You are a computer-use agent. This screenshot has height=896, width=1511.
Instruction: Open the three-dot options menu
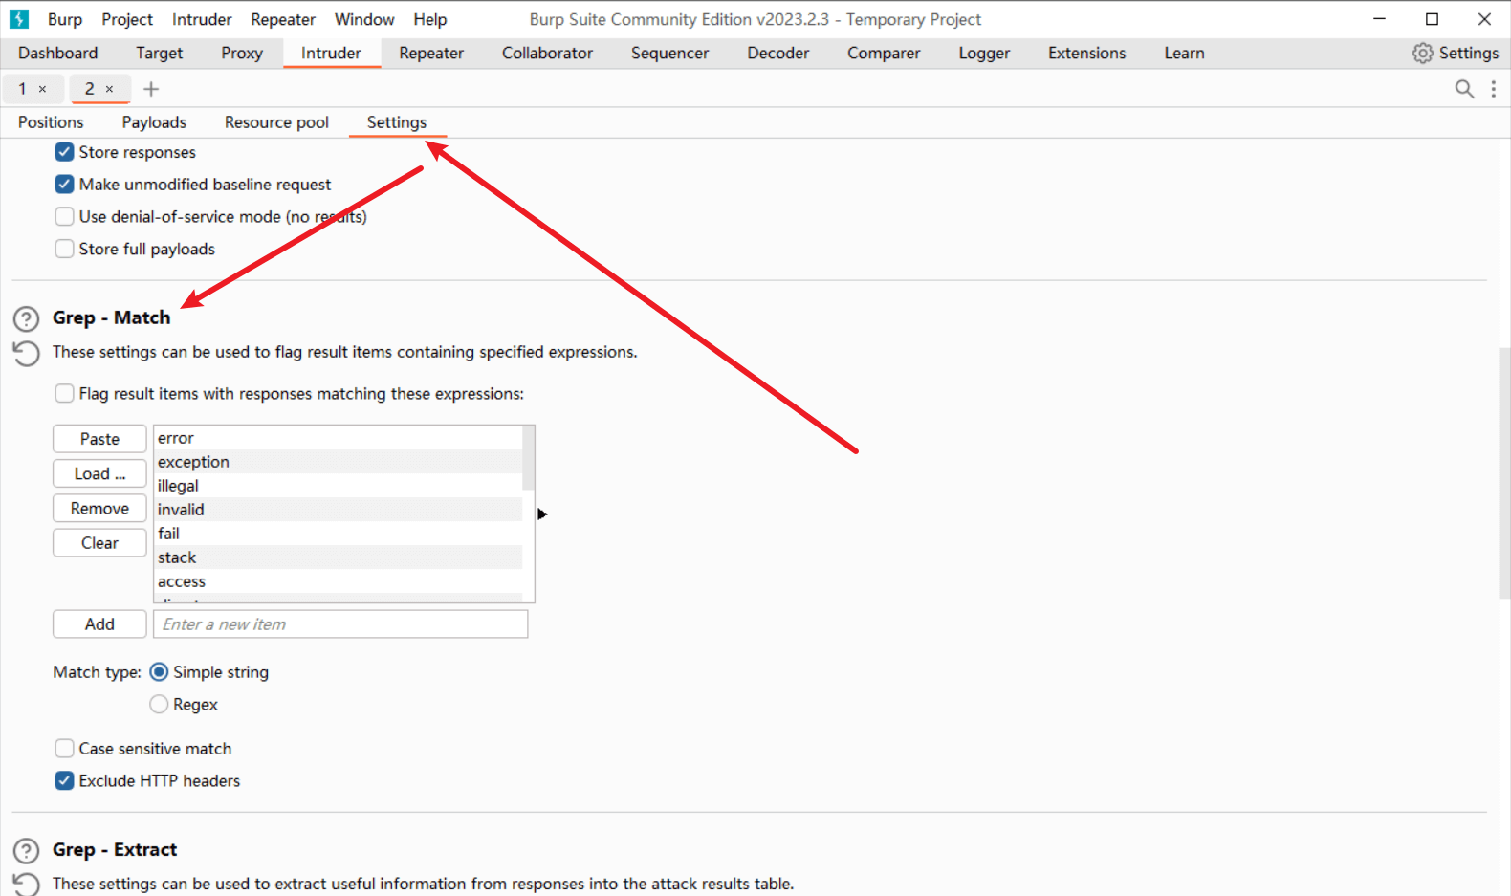(1494, 89)
